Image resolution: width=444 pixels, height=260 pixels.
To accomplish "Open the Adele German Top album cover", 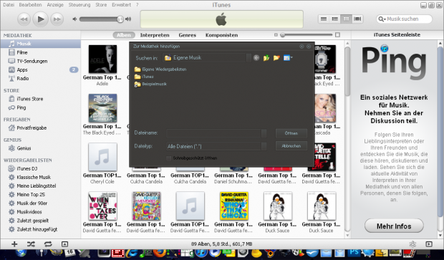I will pos(102,59).
